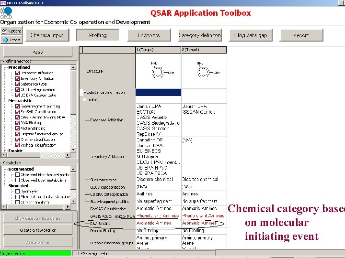Click profiling methods scroll up arrow
The width and height of the screenshot is (345, 258).
point(73,67)
